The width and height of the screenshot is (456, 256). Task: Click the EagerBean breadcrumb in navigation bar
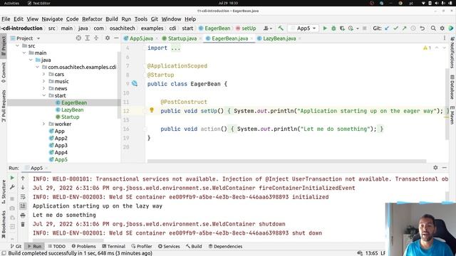pos(214,28)
